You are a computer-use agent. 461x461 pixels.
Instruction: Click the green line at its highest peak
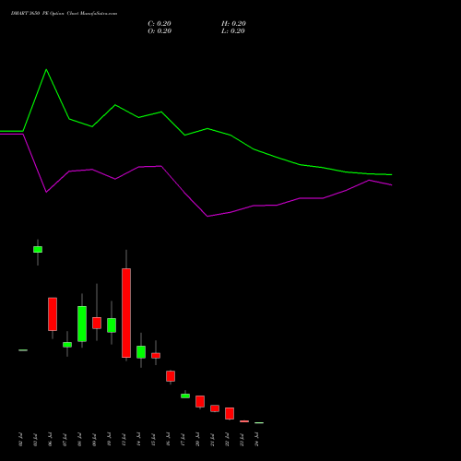[46, 70]
